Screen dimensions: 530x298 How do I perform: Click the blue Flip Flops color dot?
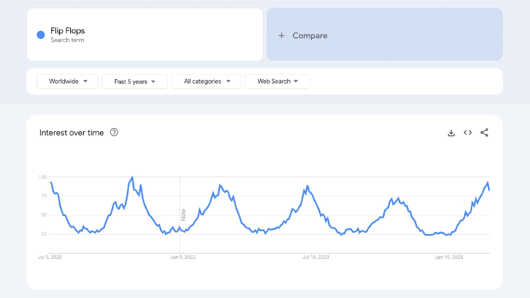[41, 35]
